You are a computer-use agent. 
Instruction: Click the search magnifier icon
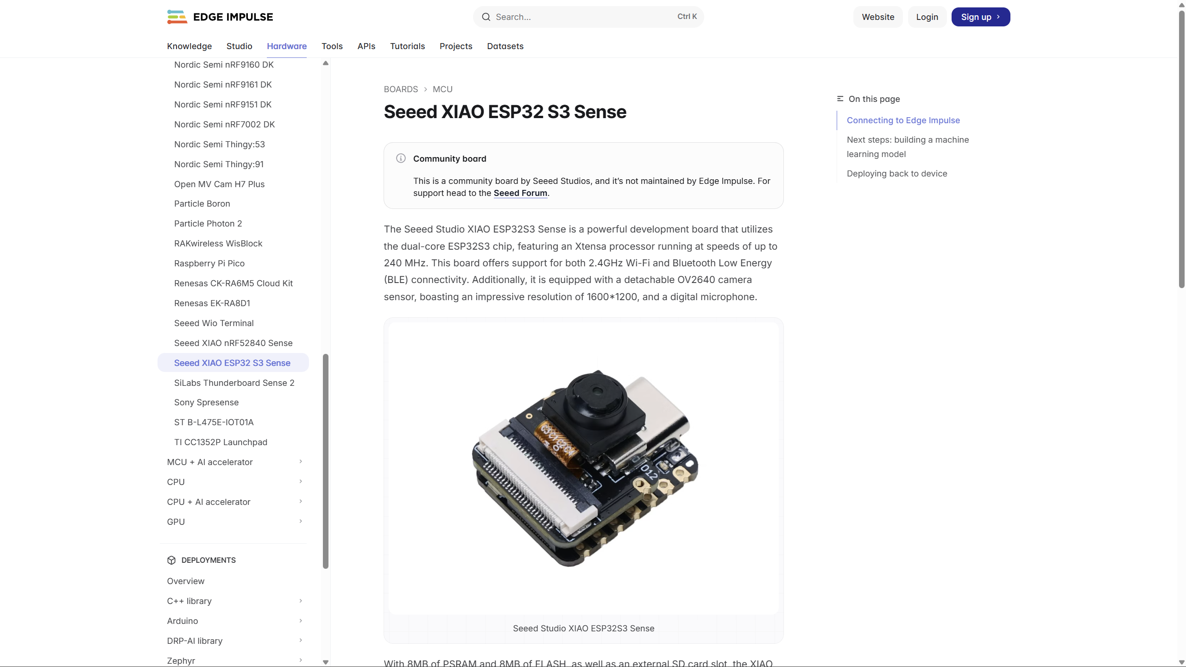(486, 17)
